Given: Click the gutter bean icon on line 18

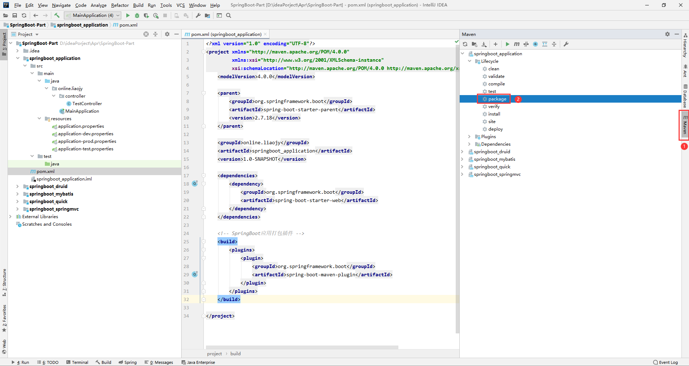Looking at the screenshot, I should point(195,183).
